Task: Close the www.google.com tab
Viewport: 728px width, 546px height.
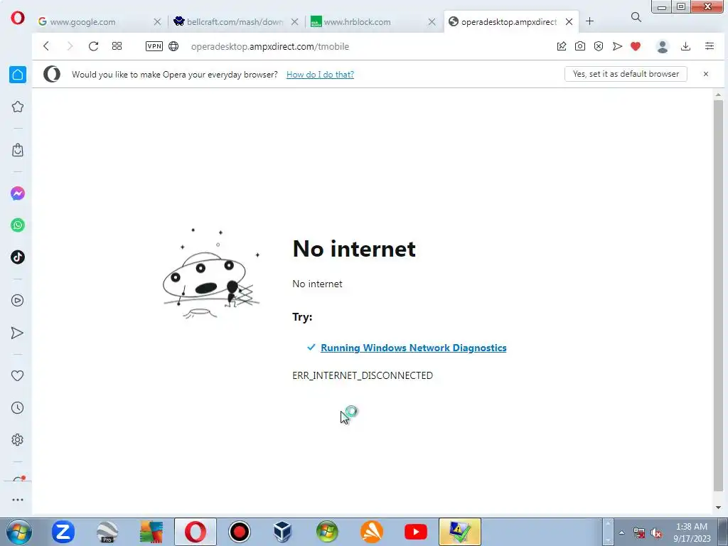Action: click(157, 22)
